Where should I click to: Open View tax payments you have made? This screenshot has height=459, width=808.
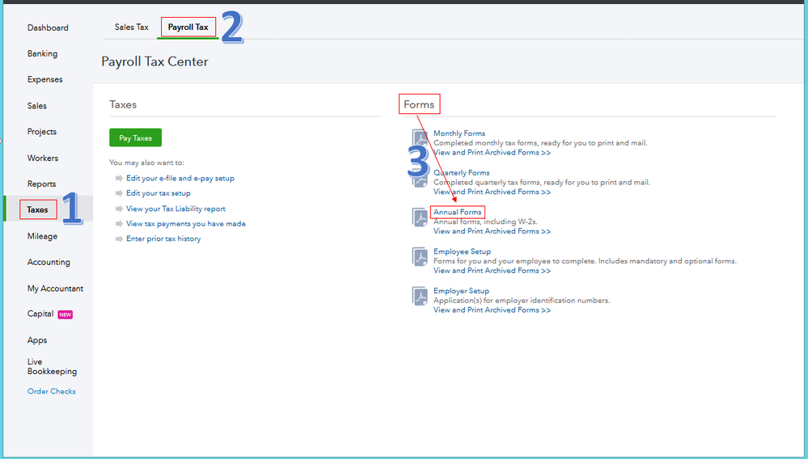tap(186, 223)
